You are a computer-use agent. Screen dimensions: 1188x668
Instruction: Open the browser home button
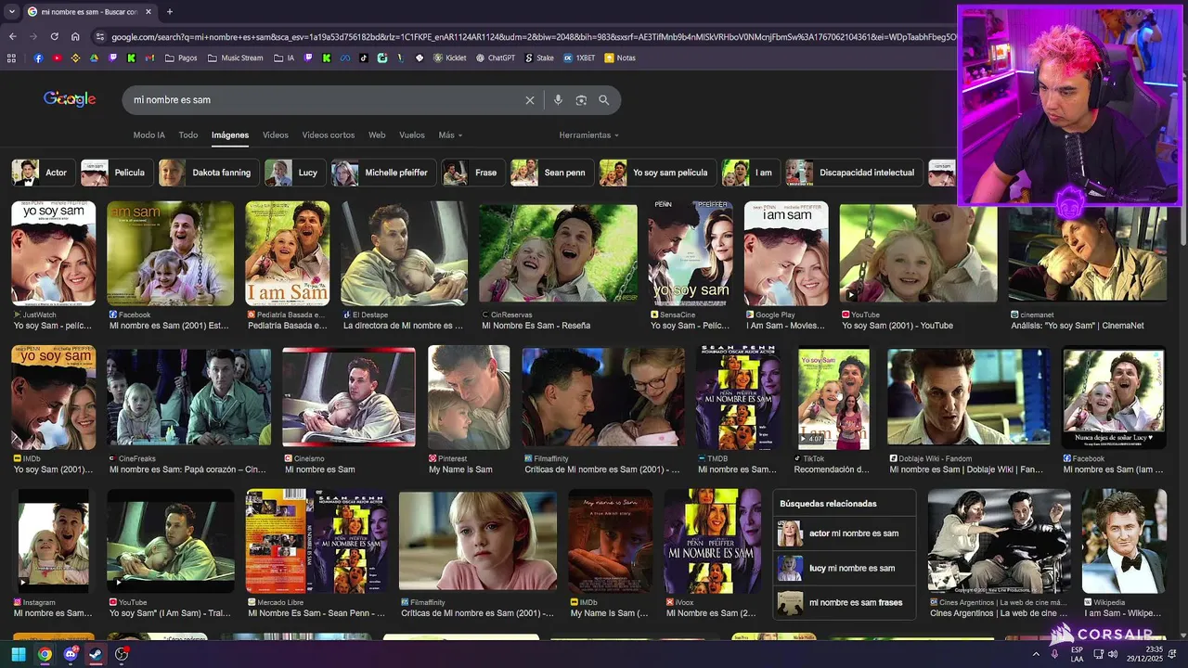click(x=75, y=36)
